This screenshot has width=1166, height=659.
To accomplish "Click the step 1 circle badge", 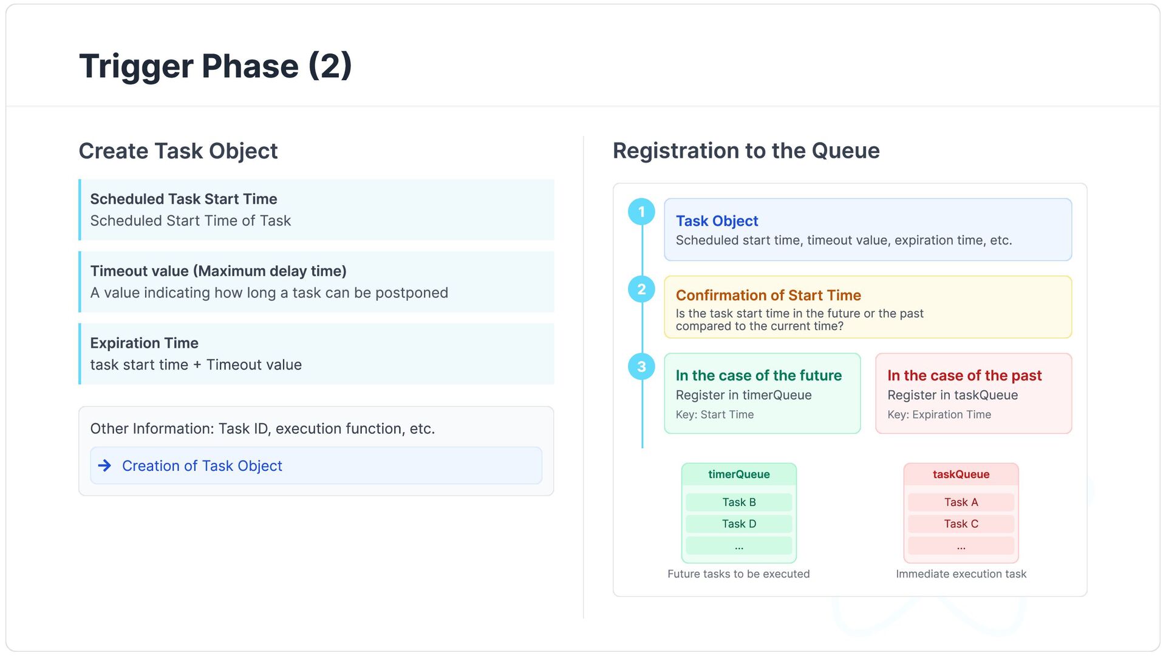I will tap(641, 212).
